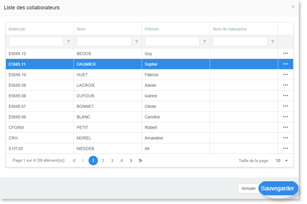Select the ESMS.12 matricule cell
Image resolution: width=307 pixels, height=204 pixels.
(39, 54)
